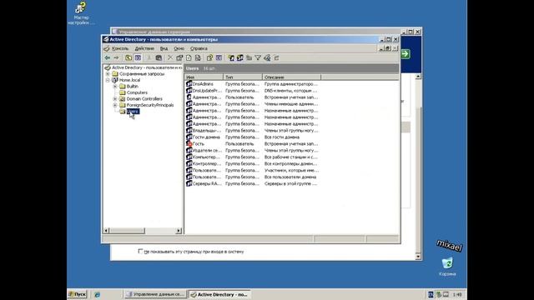The width and height of the screenshot is (534, 300).
Task: Select the Users container in the tree
Action: point(133,111)
